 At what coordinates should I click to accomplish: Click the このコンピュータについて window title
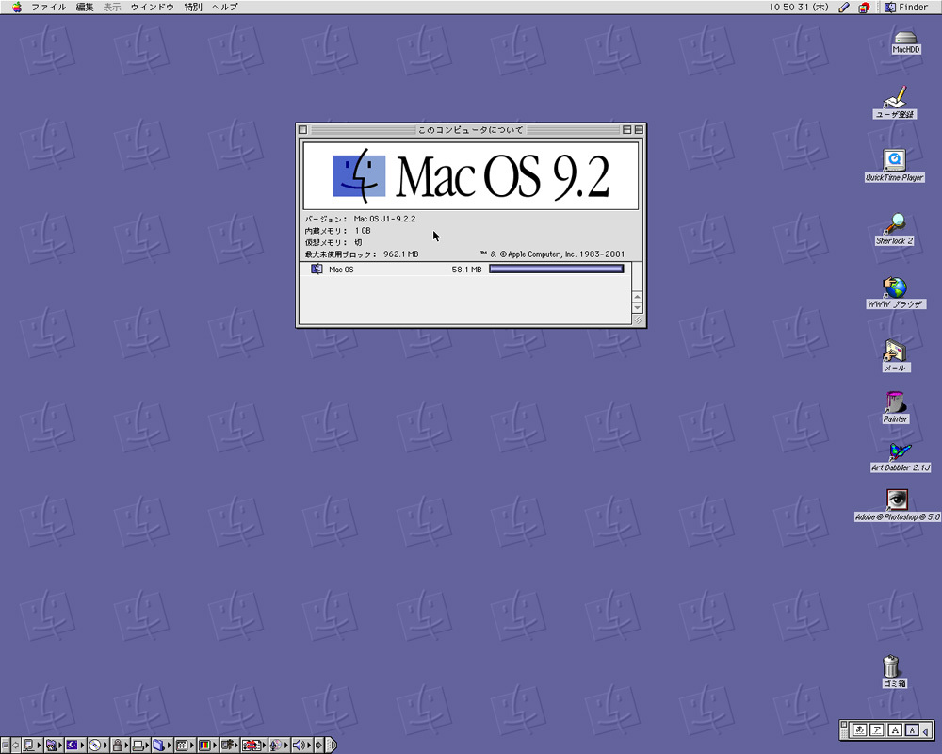[x=470, y=130]
